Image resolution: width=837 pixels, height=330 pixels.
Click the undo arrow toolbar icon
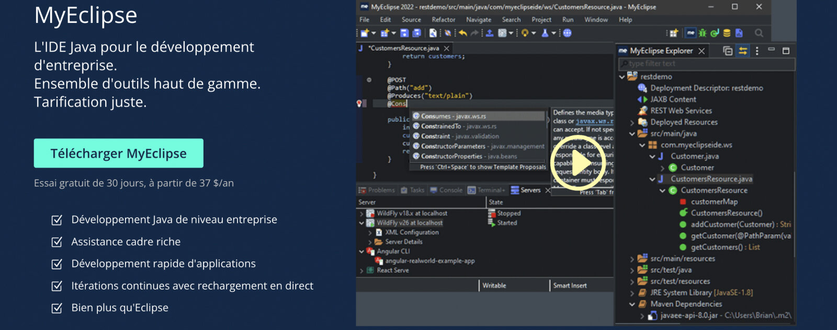click(x=463, y=33)
